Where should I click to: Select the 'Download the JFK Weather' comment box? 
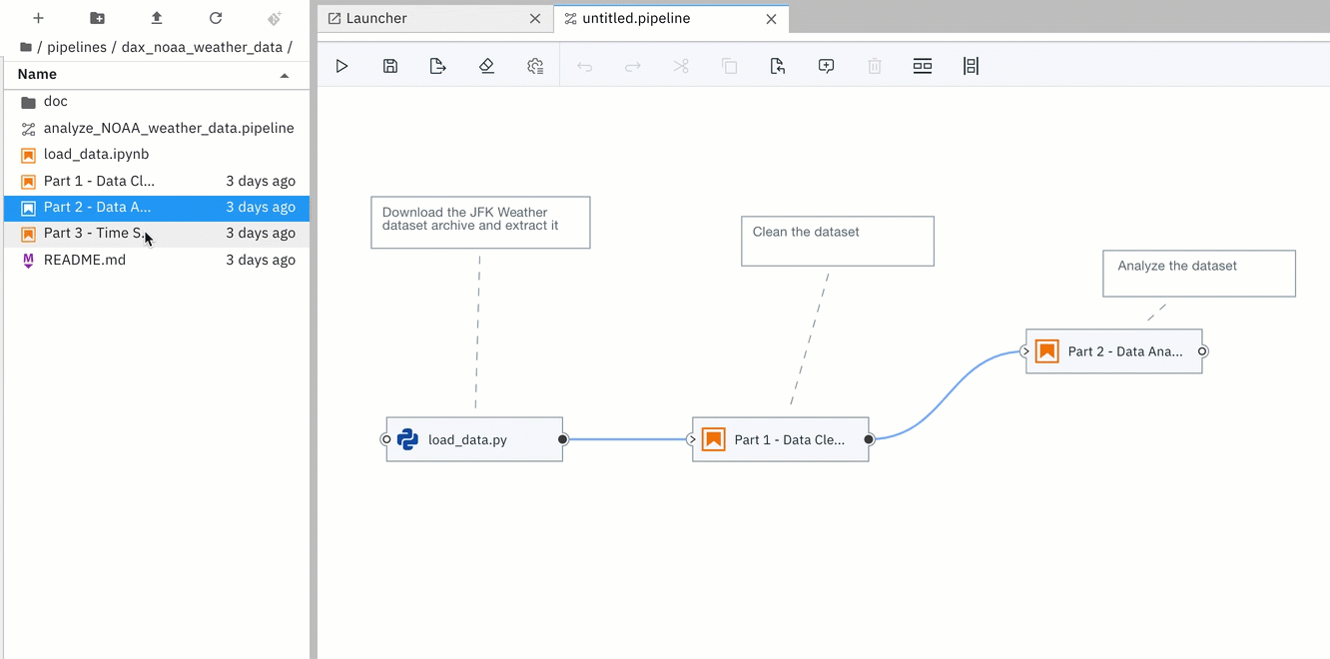coord(480,223)
